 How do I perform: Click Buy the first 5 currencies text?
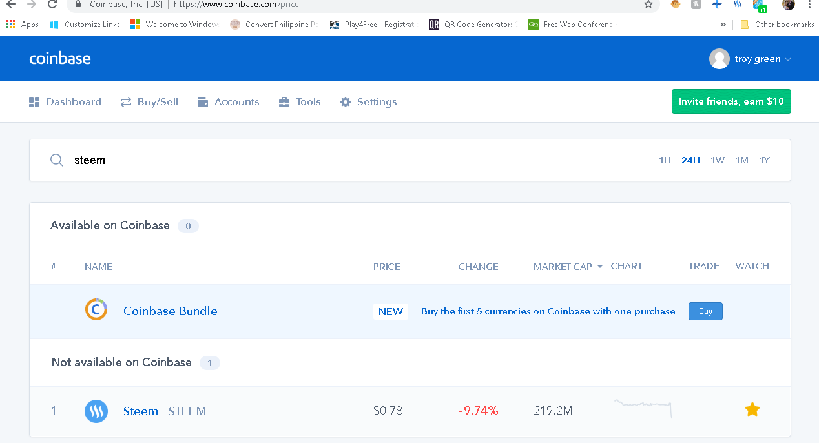tap(548, 311)
